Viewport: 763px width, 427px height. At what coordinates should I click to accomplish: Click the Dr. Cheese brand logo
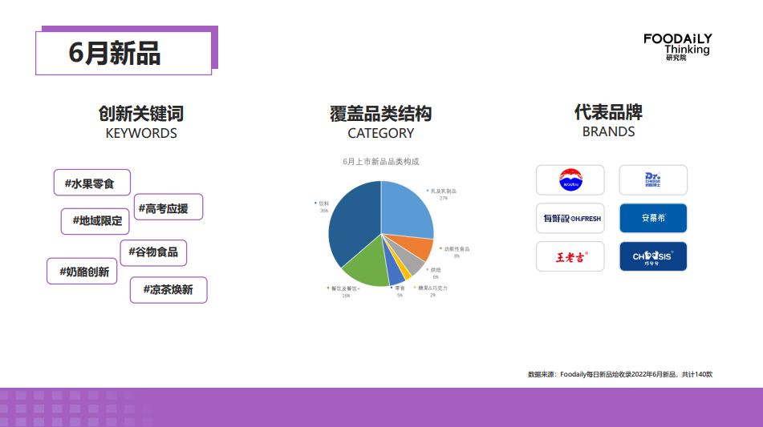click(x=653, y=179)
